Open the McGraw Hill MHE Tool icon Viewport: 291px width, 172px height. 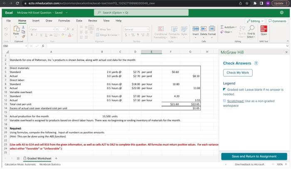pyautogui.click(x=264, y=29)
